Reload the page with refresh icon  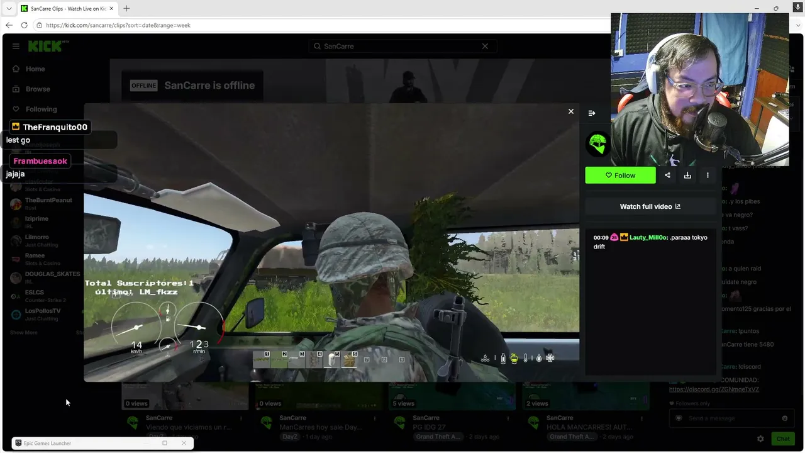point(24,25)
